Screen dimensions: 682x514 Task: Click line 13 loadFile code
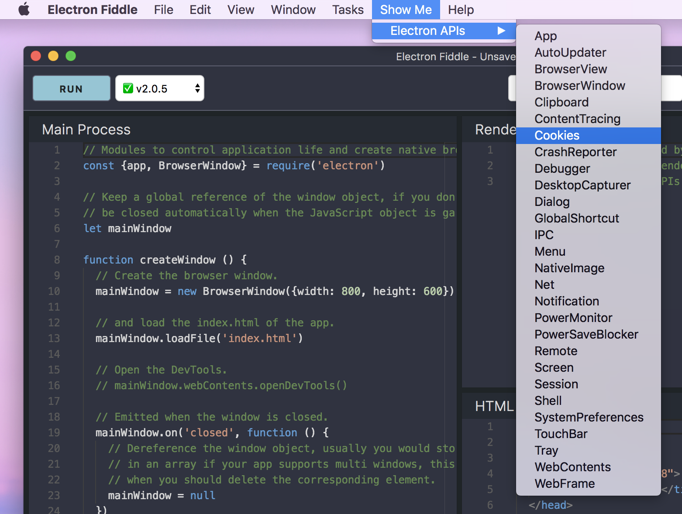[199, 338]
